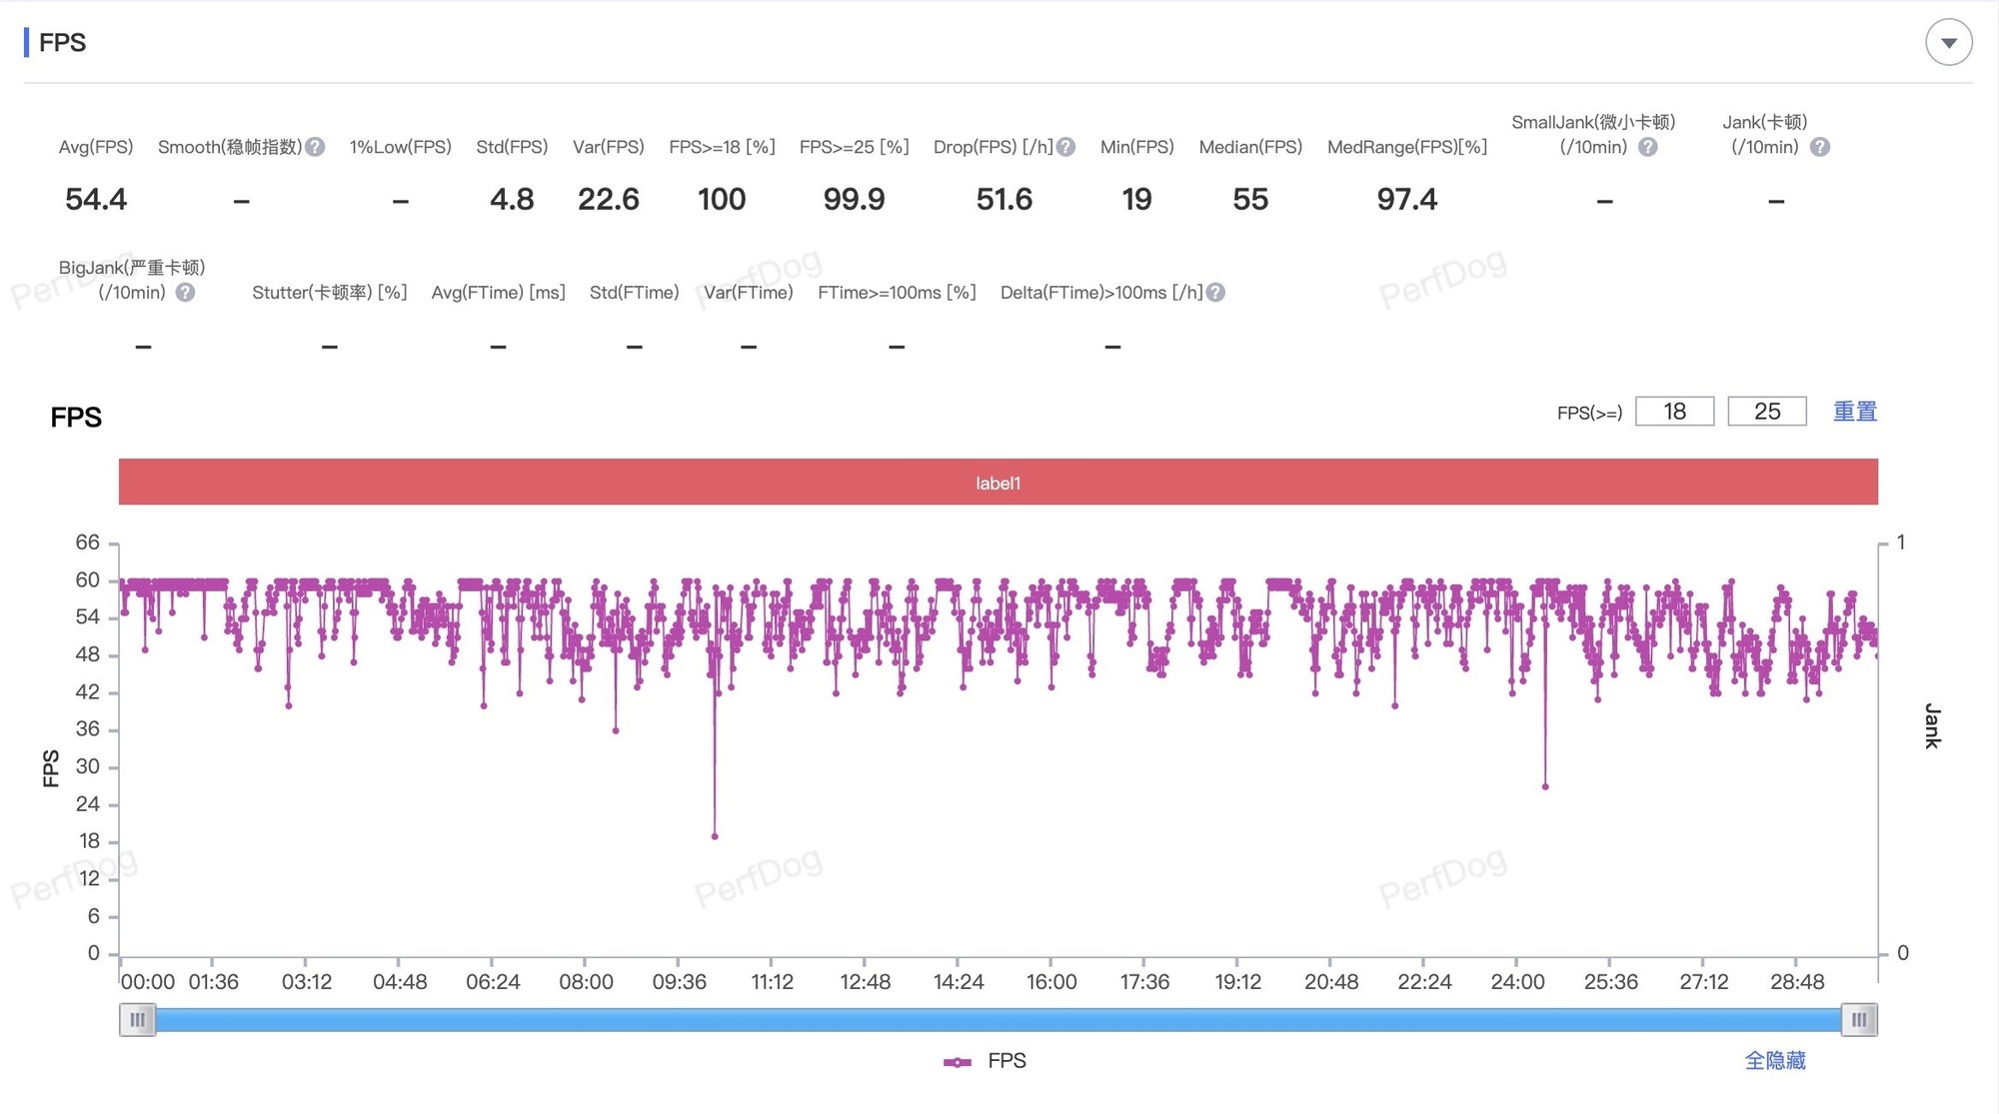Click the Avg(FPS) value 54.4
This screenshot has height=1114, width=1999.
tap(96, 200)
